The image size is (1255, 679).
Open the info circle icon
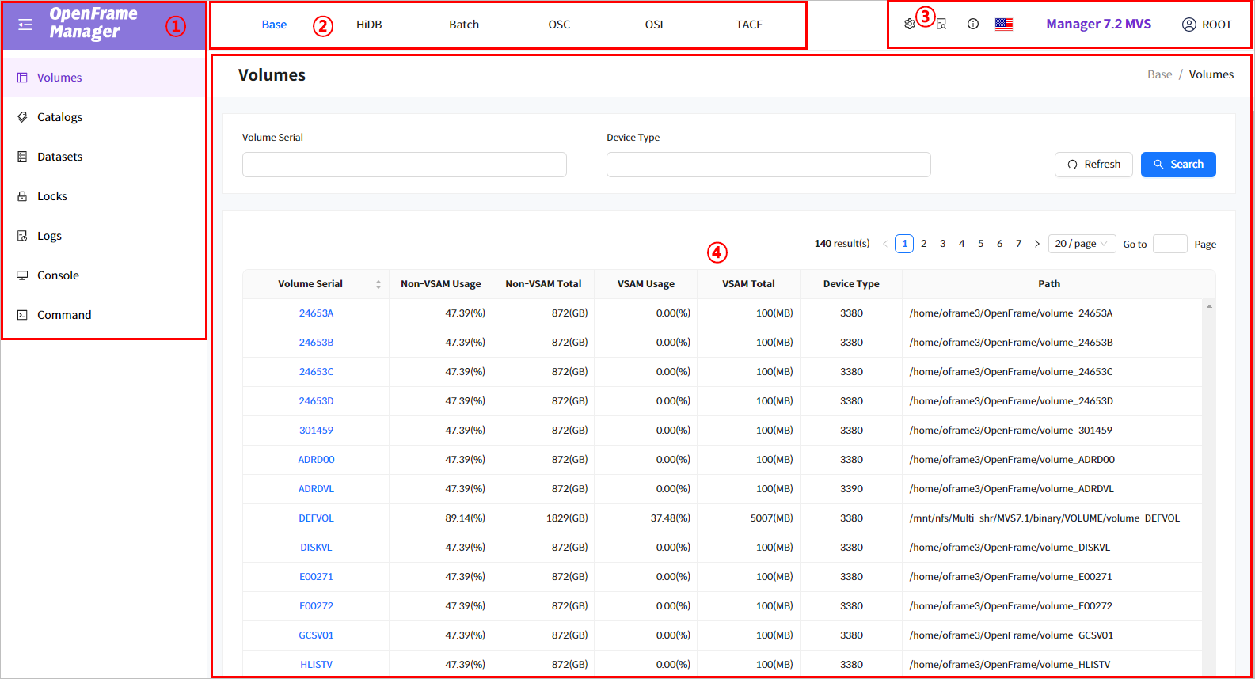(973, 25)
